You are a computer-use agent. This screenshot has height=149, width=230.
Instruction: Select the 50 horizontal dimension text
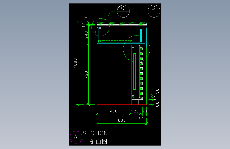click(x=145, y=111)
